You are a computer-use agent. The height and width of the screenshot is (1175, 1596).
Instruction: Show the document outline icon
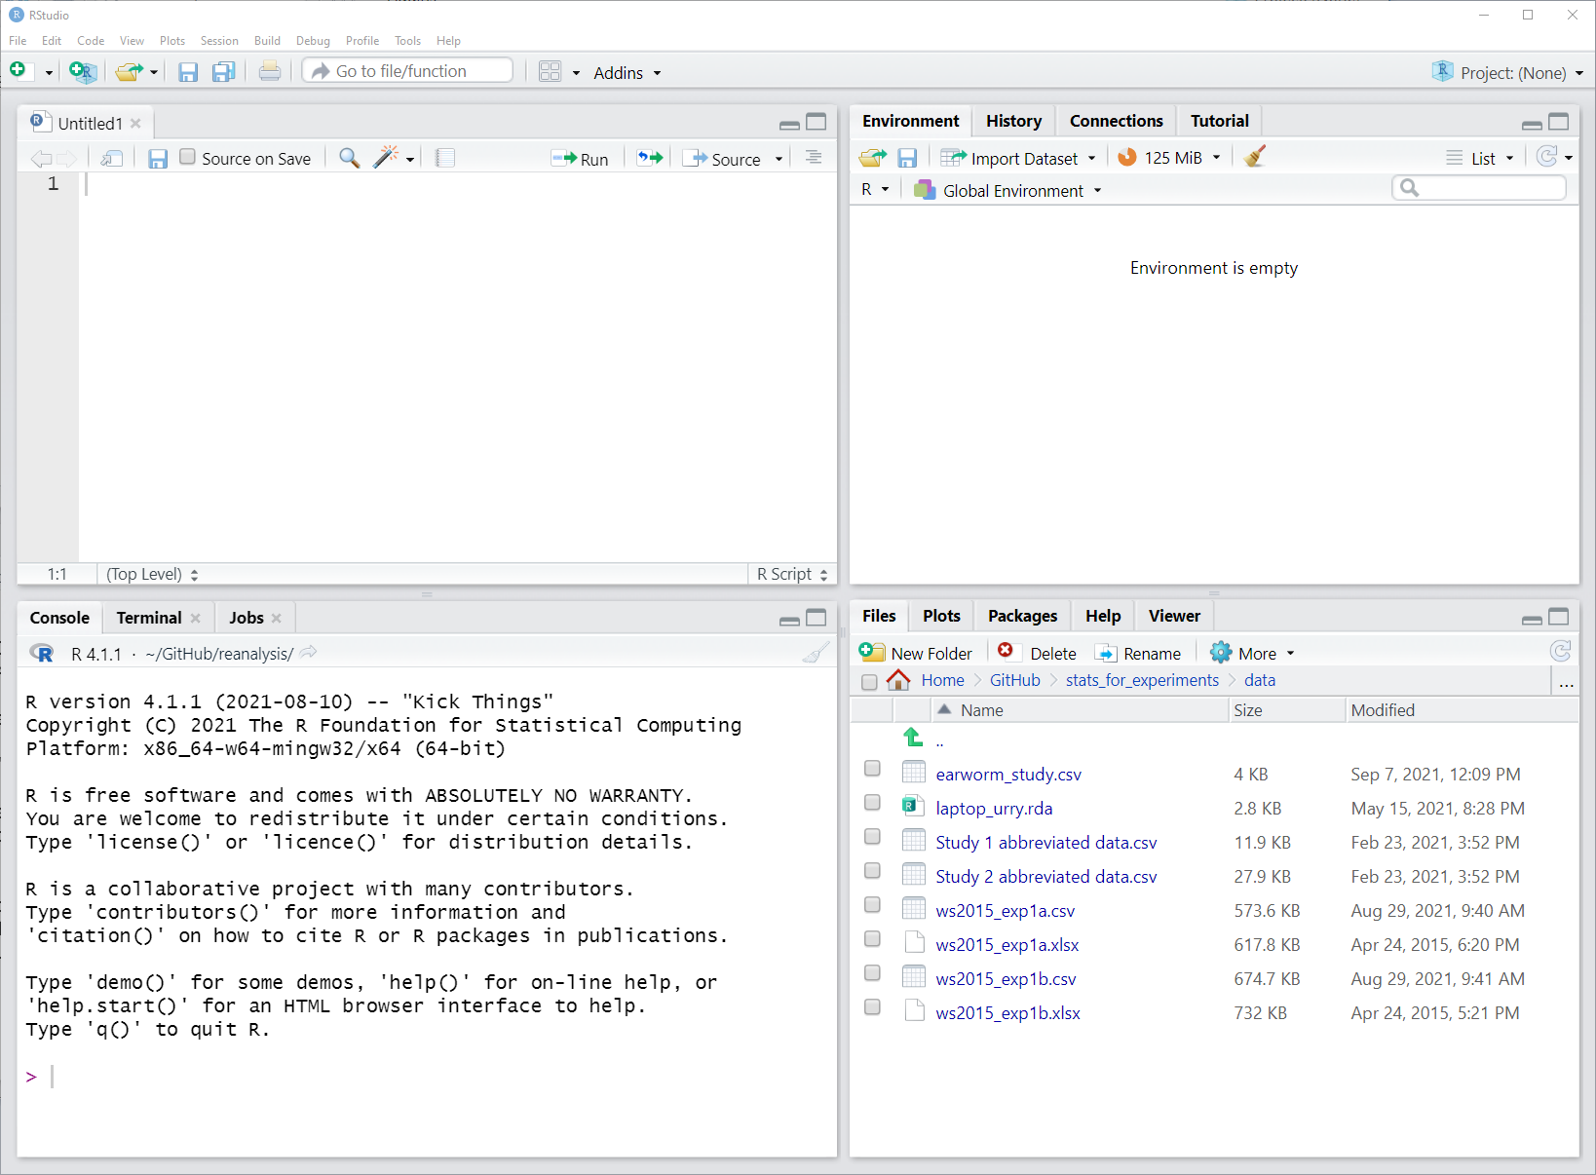coord(814,158)
